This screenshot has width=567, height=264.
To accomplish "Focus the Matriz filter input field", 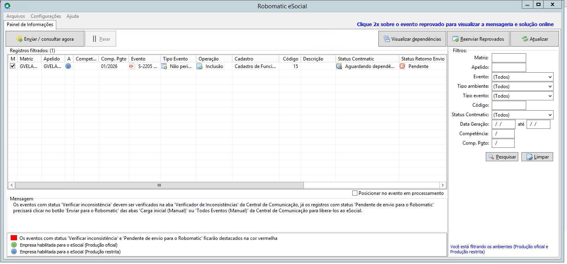I will tap(509, 58).
